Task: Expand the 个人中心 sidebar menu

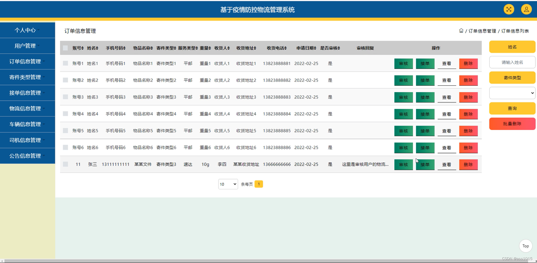Action: tap(27, 30)
